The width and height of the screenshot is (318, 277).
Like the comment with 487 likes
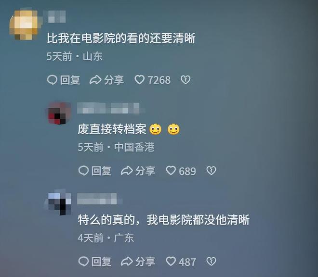click(171, 261)
